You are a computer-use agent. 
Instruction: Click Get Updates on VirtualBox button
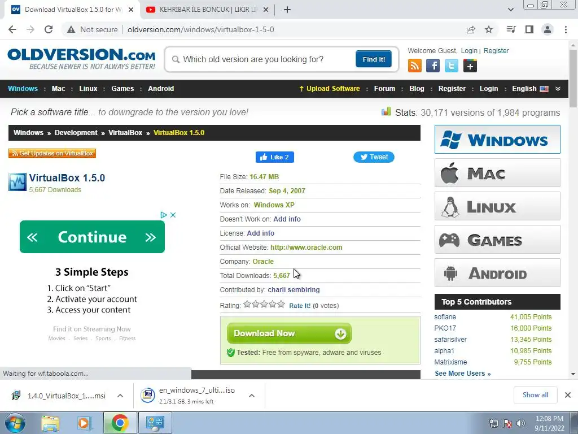tap(52, 153)
